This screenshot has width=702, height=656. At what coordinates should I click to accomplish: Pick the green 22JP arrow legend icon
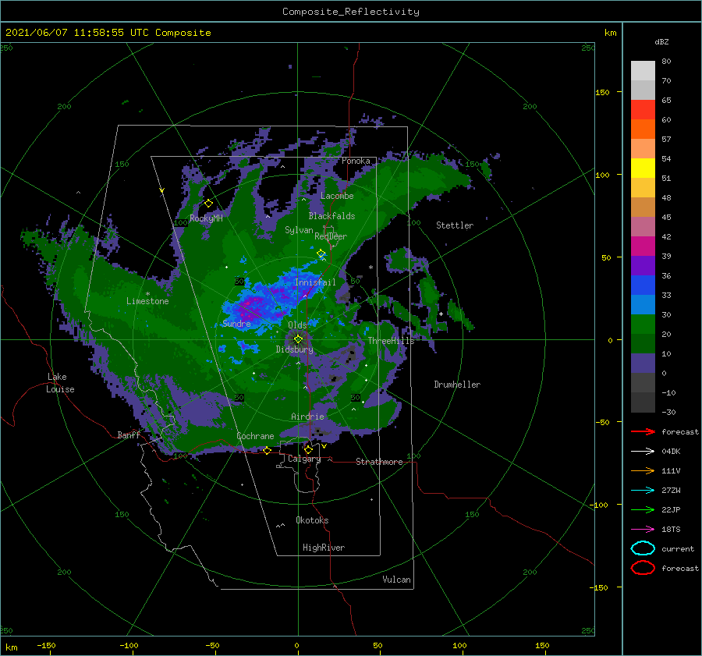point(643,509)
